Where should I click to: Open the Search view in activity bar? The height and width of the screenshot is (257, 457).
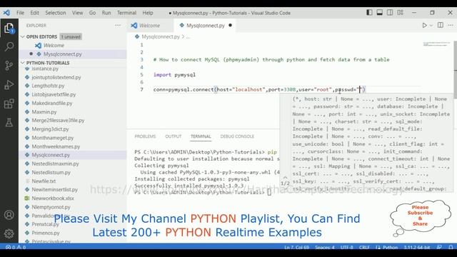pyautogui.click(x=9, y=46)
